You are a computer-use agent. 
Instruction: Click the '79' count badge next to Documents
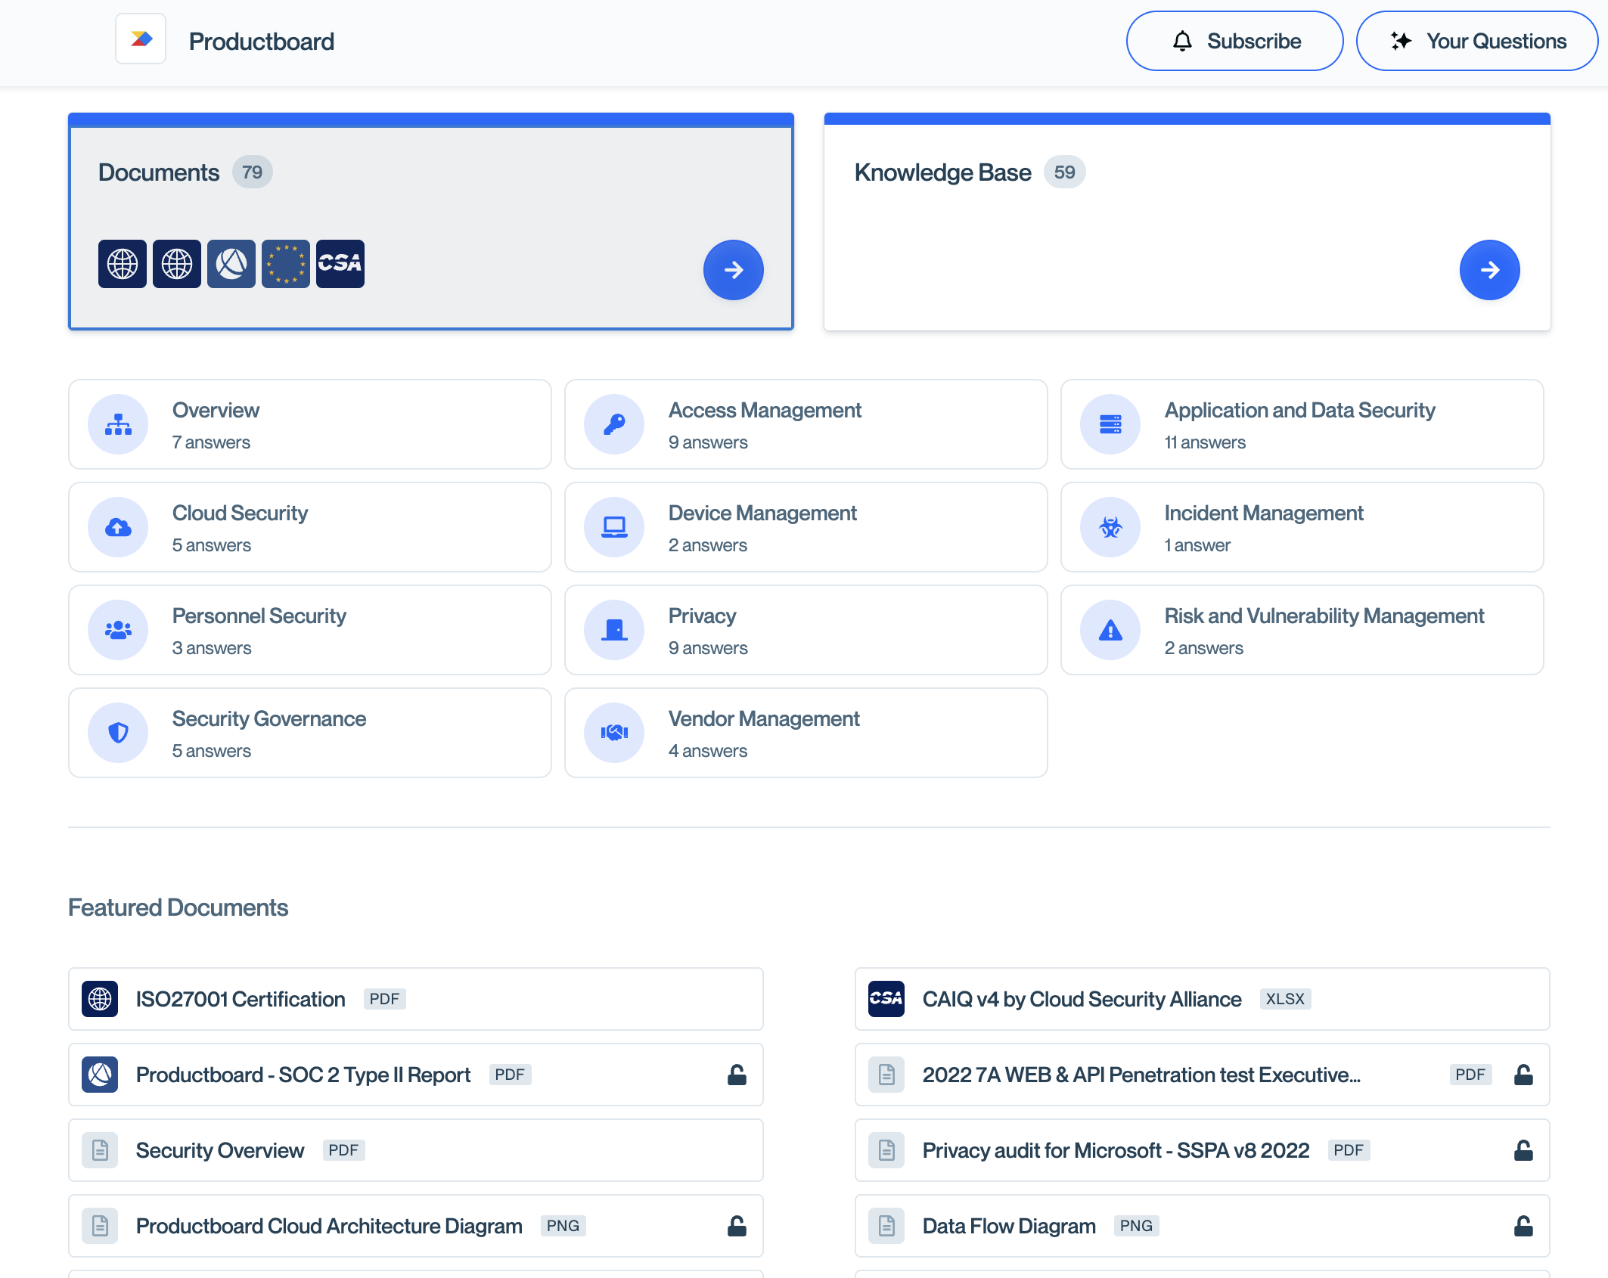(252, 172)
